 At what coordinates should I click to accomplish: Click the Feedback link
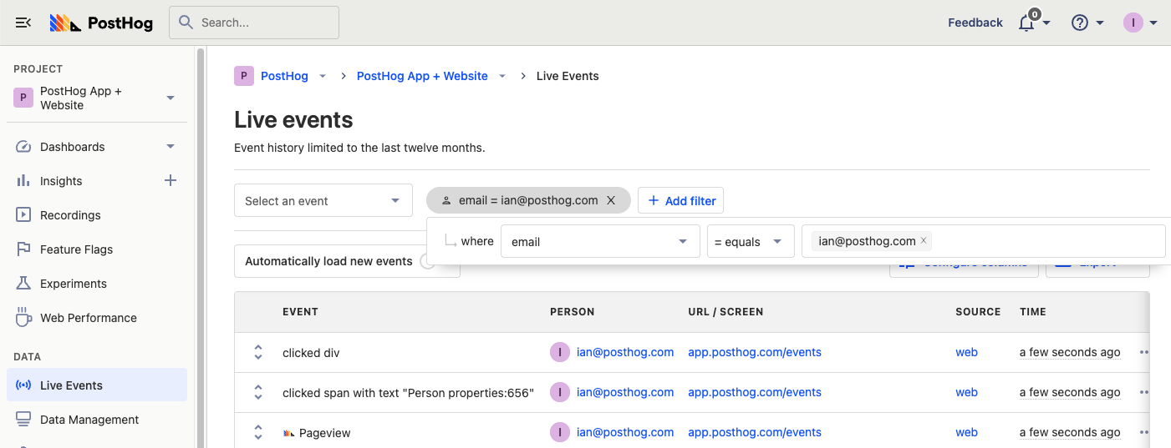point(975,23)
